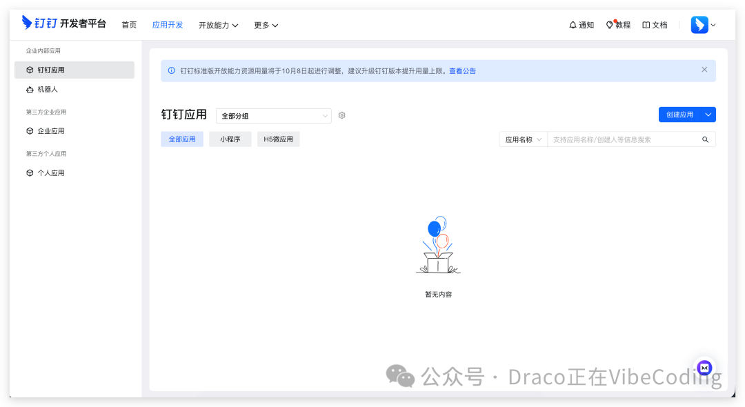
Task: Navigate to the 首页 menu item
Action: tap(129, 24)
